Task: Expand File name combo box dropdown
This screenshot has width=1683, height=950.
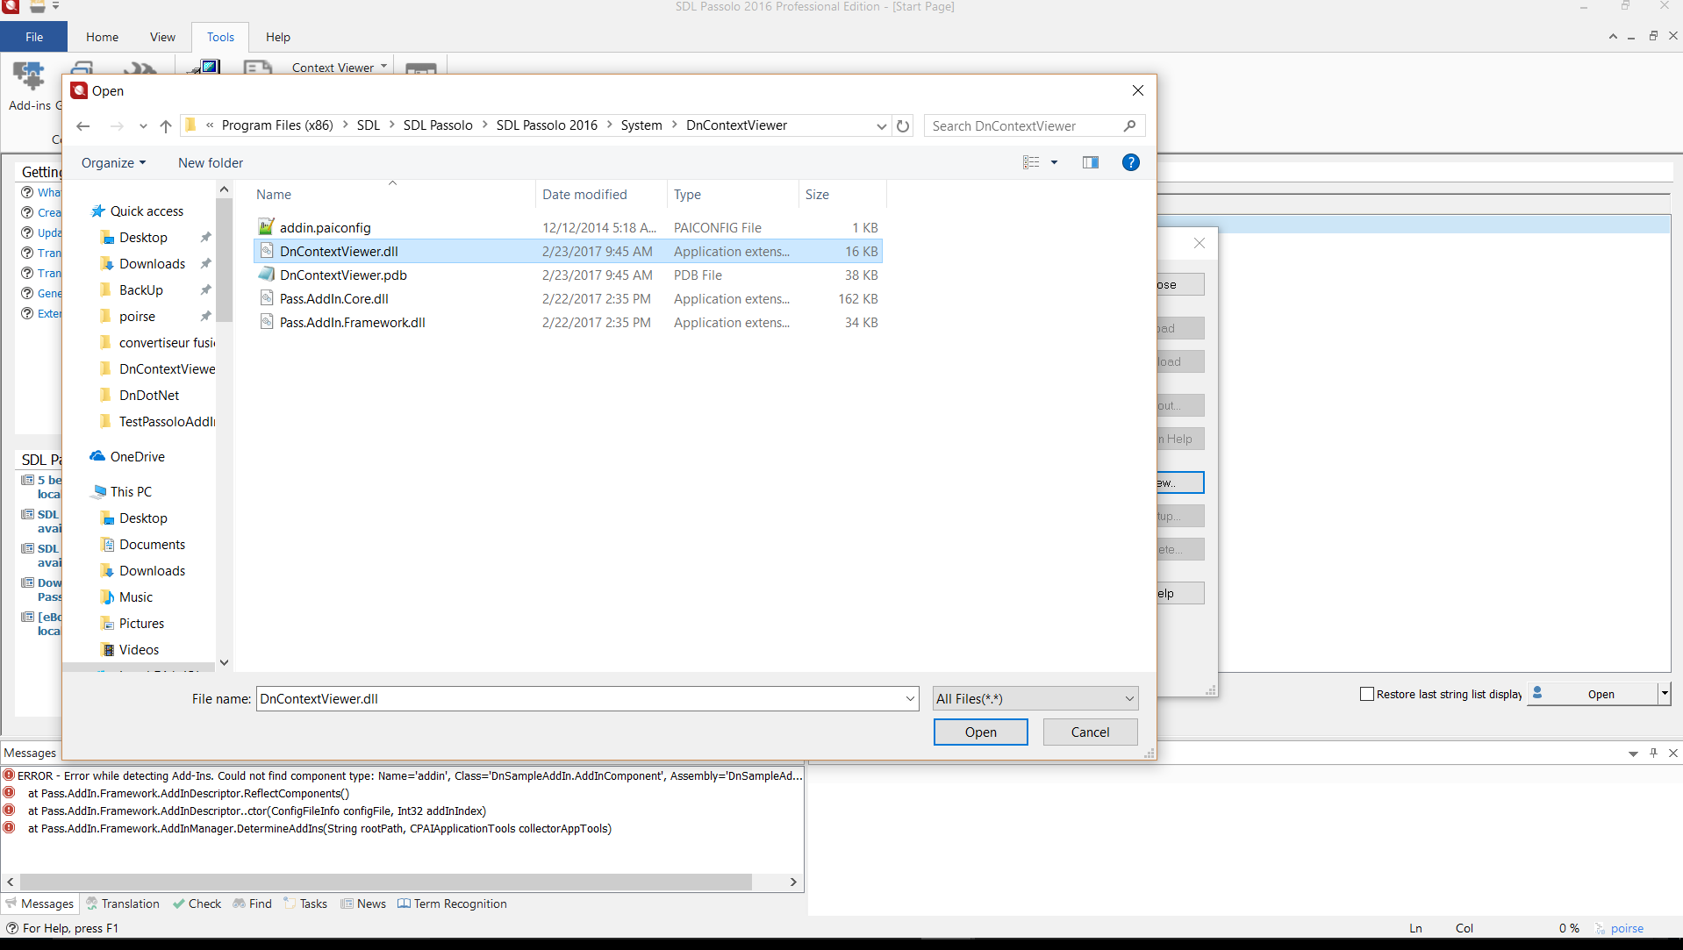Action: (910, 699)
